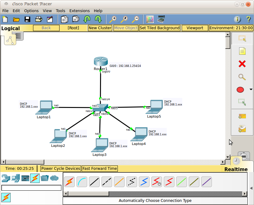Pick the Serial DCE cable with clock
This screenshot has height=205, width=254.
[x=157, y=182]
